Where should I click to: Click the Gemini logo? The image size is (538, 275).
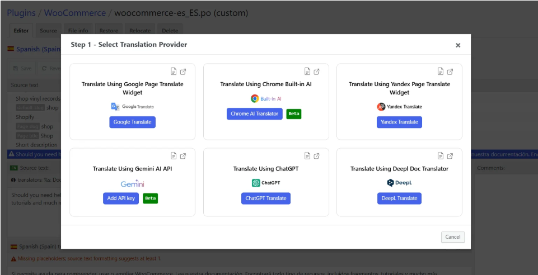tap(133, 183)
